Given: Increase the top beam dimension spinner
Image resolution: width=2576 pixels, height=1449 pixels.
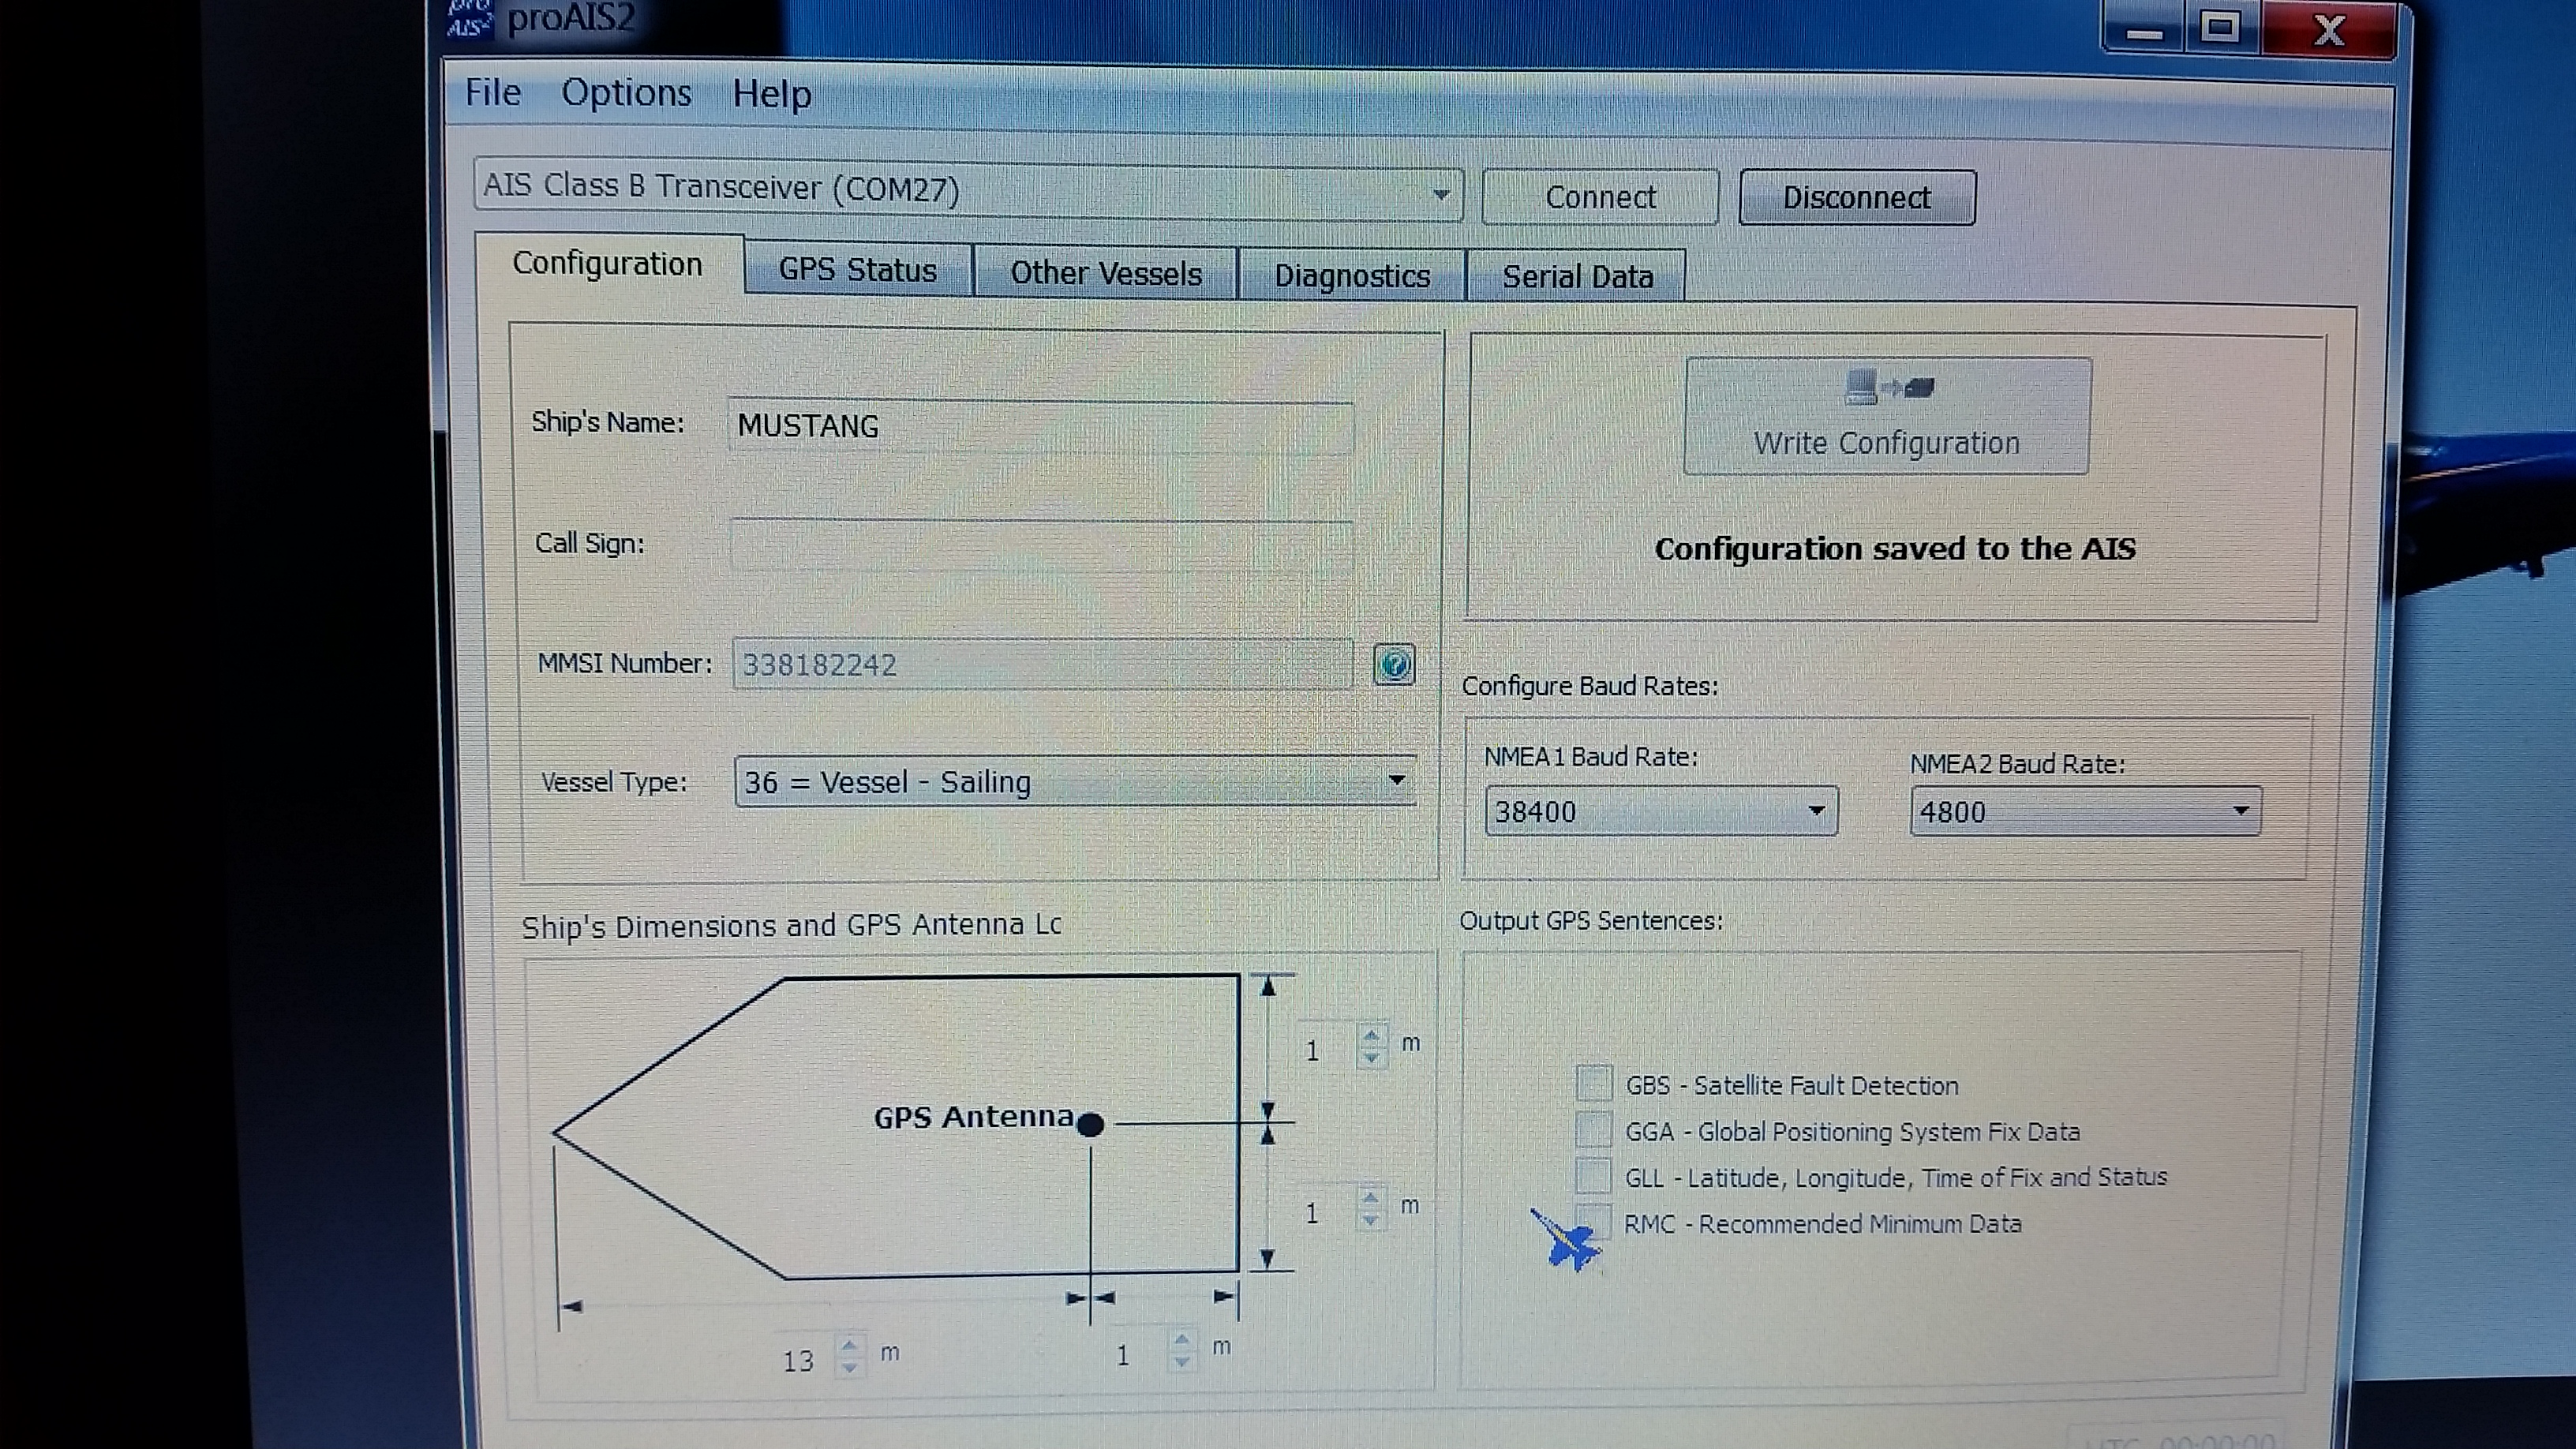Looking at the screenshot, I should click(1371, 1036).
